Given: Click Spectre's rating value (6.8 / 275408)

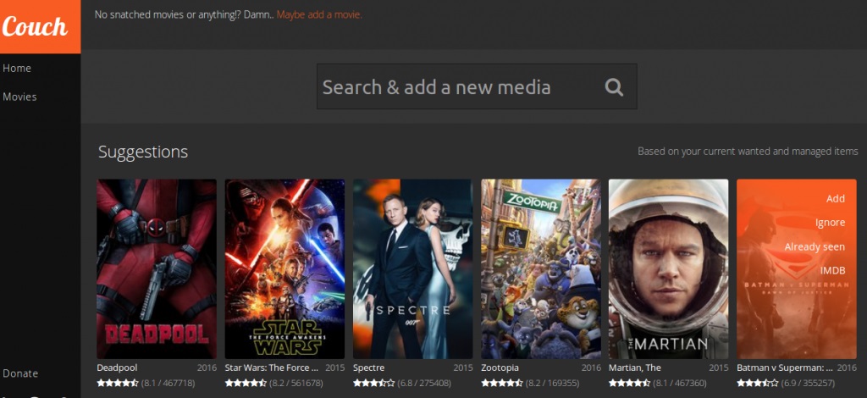Looking at the screenshot, I should (424, 383).
